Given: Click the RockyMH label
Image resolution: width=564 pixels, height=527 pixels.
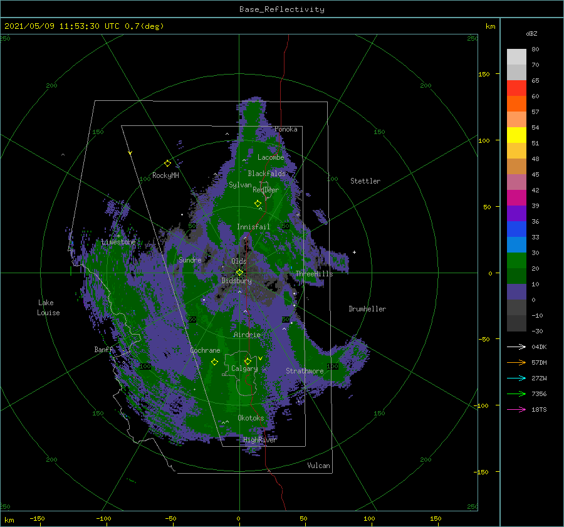Looking at the screenshot, I should coord(165,175).
